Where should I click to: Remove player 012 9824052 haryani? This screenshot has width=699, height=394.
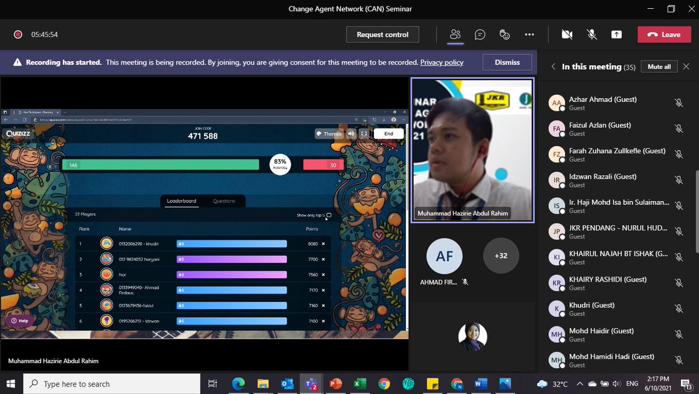323,259
